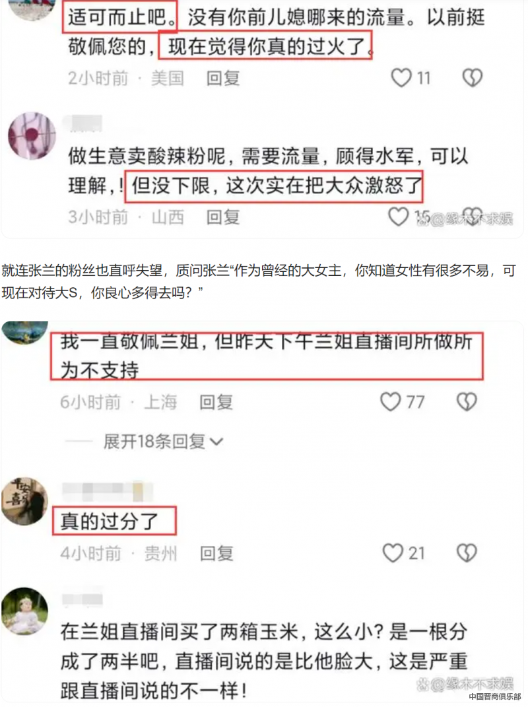Click the chevron next to 展开18条回复

[216, 442]
